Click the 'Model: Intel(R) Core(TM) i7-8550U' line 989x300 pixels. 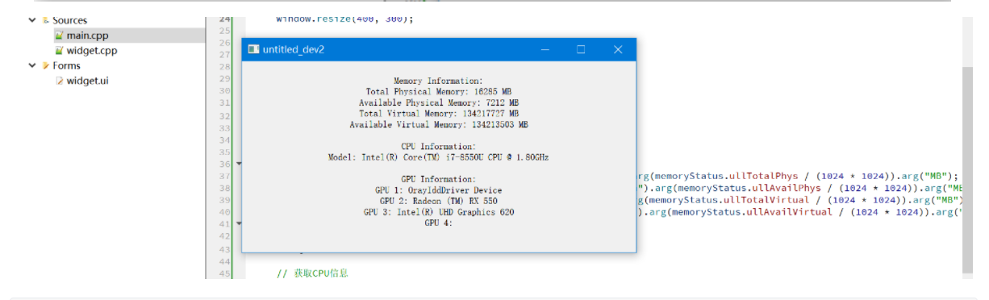coord(438,157)
